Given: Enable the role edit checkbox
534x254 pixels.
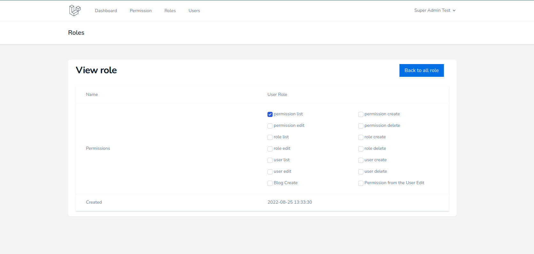Looking at the screenshot, I should click(270, 149).
